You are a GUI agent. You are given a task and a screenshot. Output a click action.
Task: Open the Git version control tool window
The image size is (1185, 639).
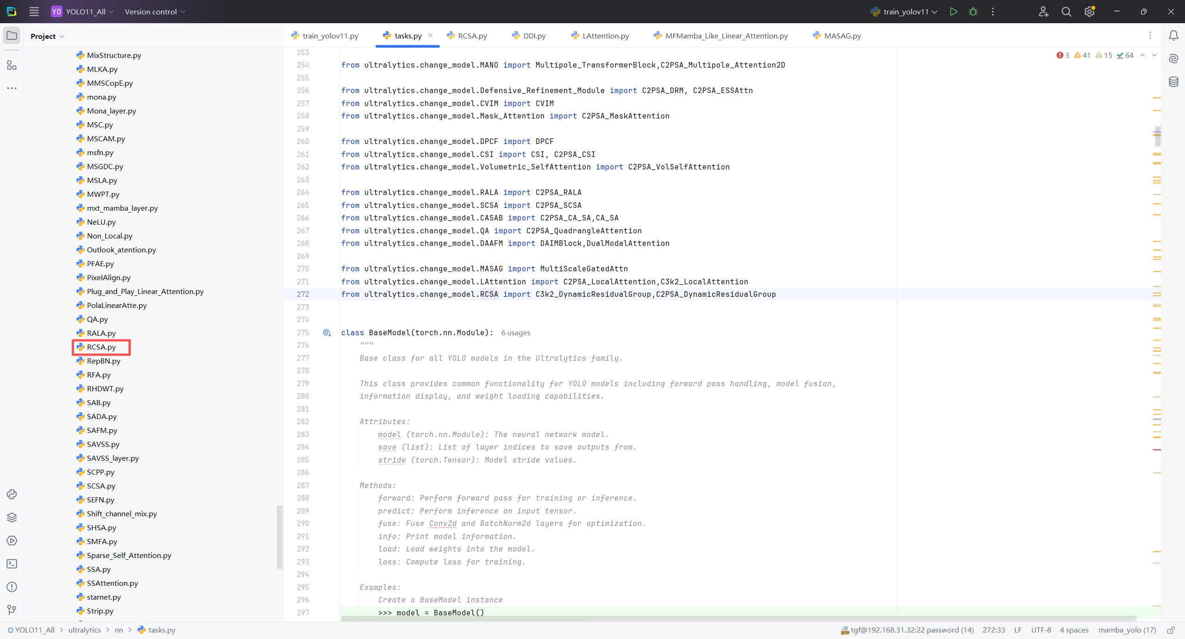12,610
